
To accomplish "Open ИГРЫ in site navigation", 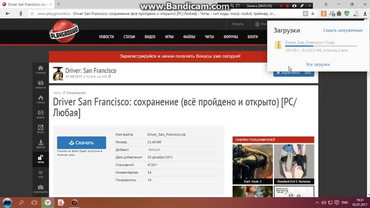I will pyautogui.click(x=169, y=37).
